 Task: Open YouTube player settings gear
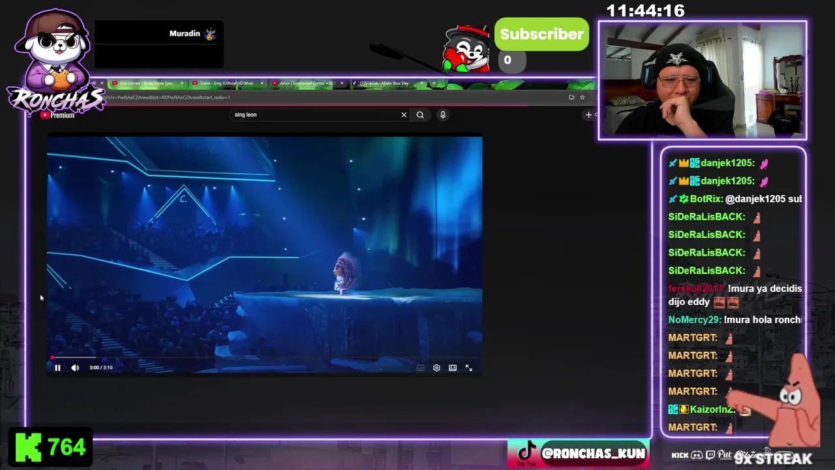[436, 368]
